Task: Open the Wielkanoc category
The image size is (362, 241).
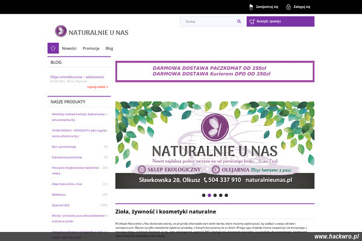Action: 59,195
